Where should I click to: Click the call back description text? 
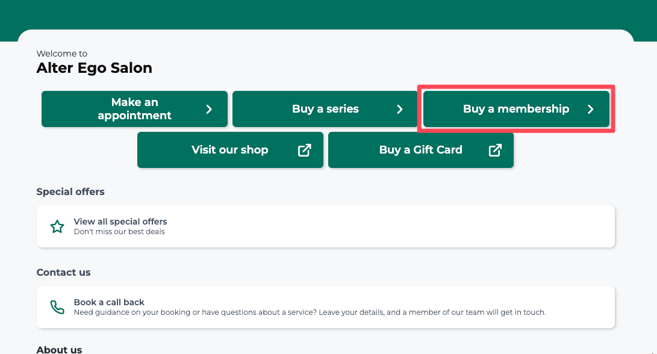(310, 312)
